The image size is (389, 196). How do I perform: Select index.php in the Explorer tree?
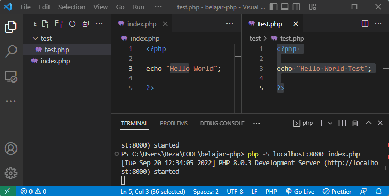click(67, 61)
